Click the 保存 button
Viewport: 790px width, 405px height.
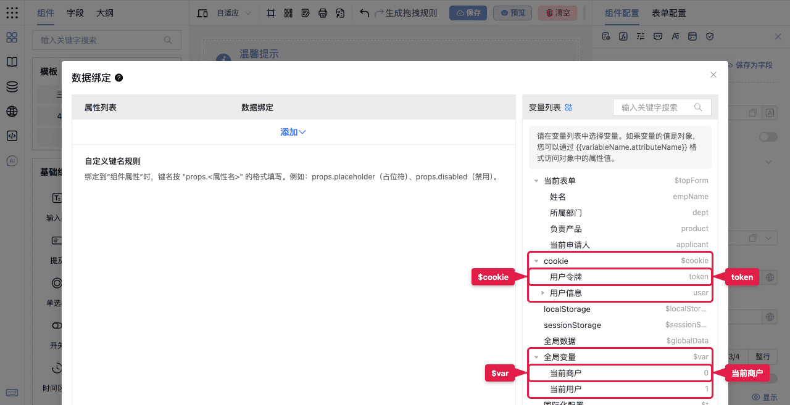[x=468, y=13]
